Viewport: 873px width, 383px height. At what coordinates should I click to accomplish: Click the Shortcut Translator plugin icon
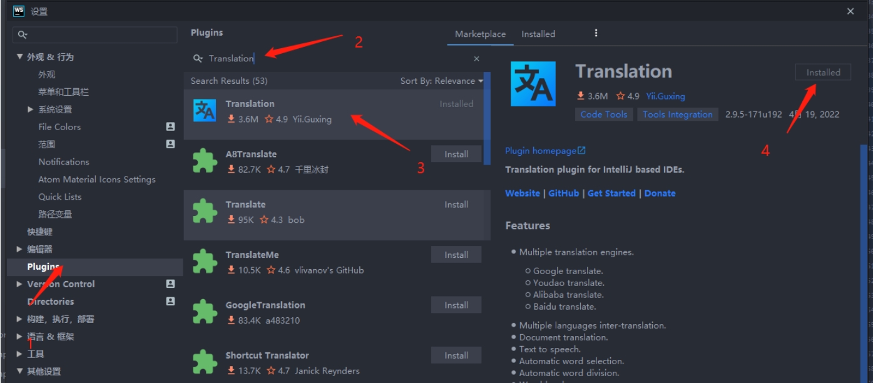[x=205, y=362]
